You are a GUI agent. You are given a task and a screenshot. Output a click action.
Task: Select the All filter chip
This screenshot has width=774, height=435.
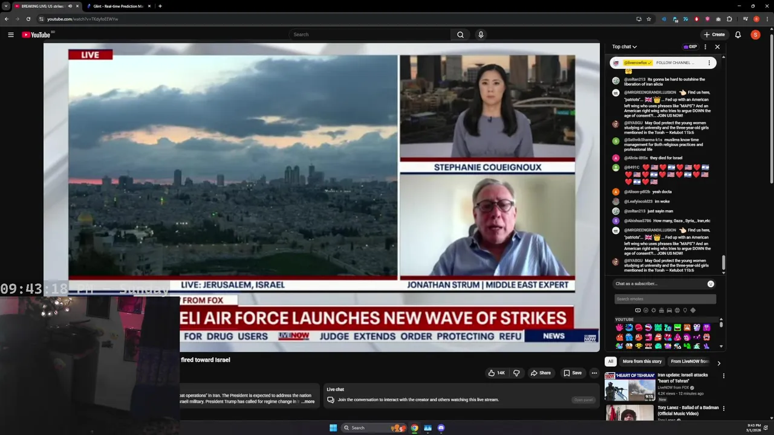[611, 361]
